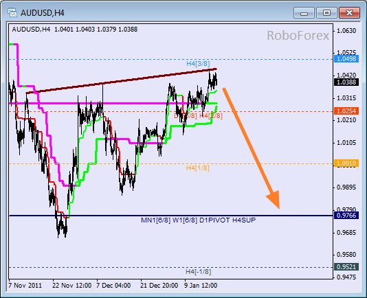Click the RoboForex watermark text
The width and height of the screenshot is (367, 298).
click(298, 36)
